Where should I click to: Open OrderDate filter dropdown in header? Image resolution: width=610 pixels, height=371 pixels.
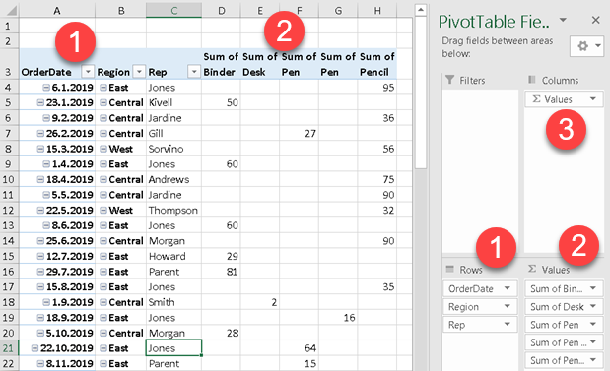pyautogui.click(x=88, y=72)
